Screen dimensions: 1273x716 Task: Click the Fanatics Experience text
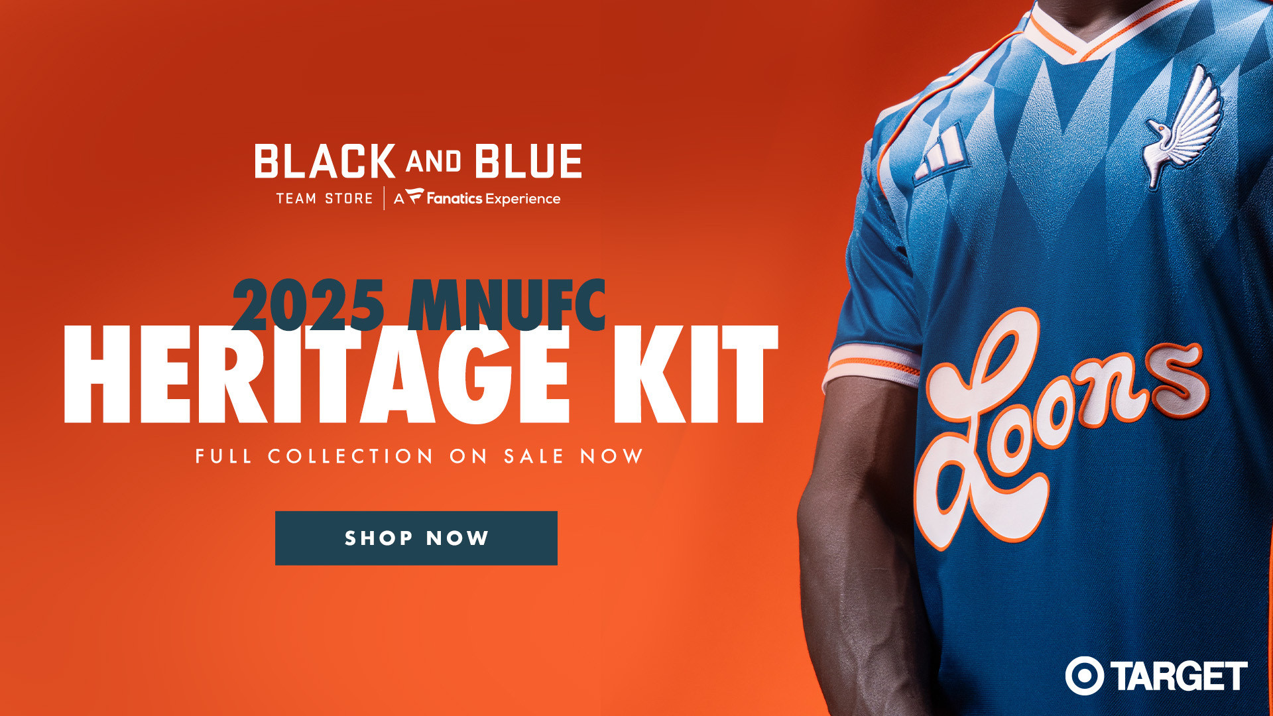tap(493, 198)
